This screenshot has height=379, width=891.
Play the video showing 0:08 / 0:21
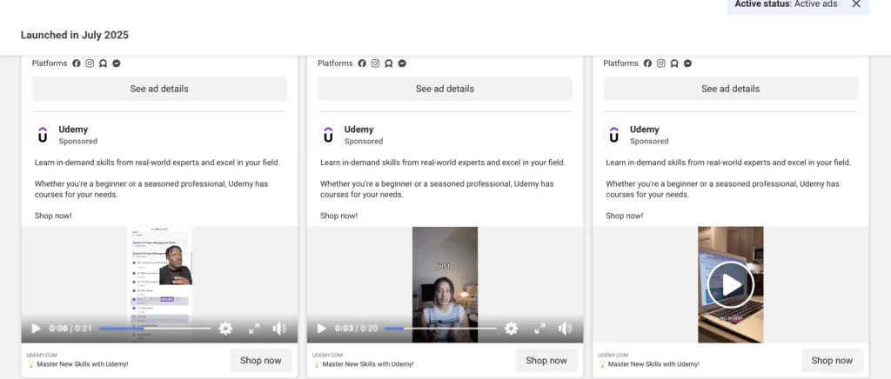coord(36,329)
